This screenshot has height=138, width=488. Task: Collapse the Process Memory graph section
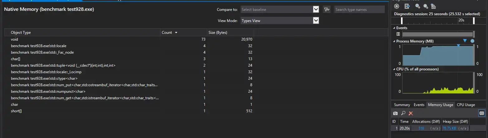click(394, 41)
